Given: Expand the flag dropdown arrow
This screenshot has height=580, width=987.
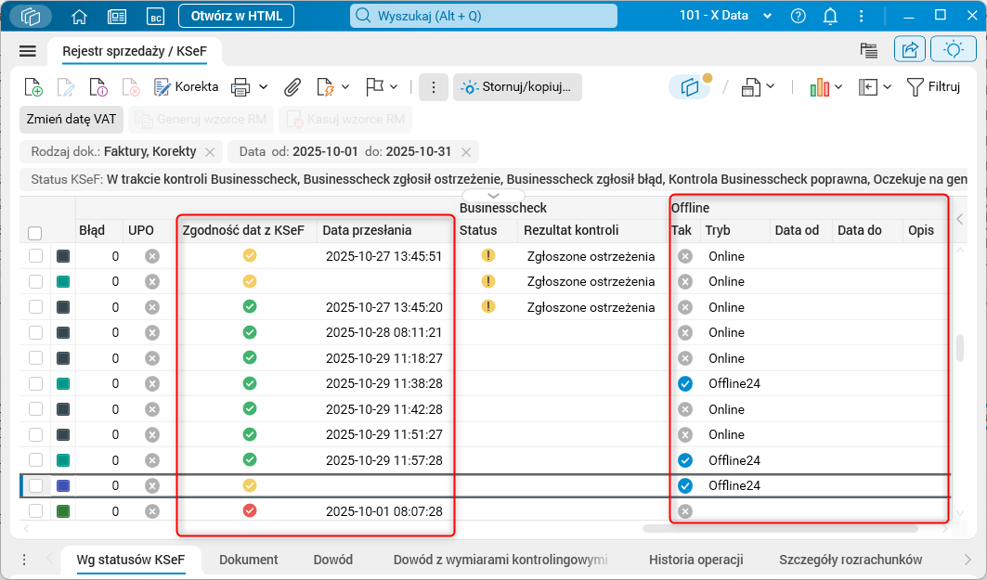Looking at the screenshot, I should [x=394, y=87].
